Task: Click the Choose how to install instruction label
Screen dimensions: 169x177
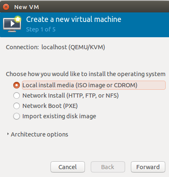Action: point(86,74)
